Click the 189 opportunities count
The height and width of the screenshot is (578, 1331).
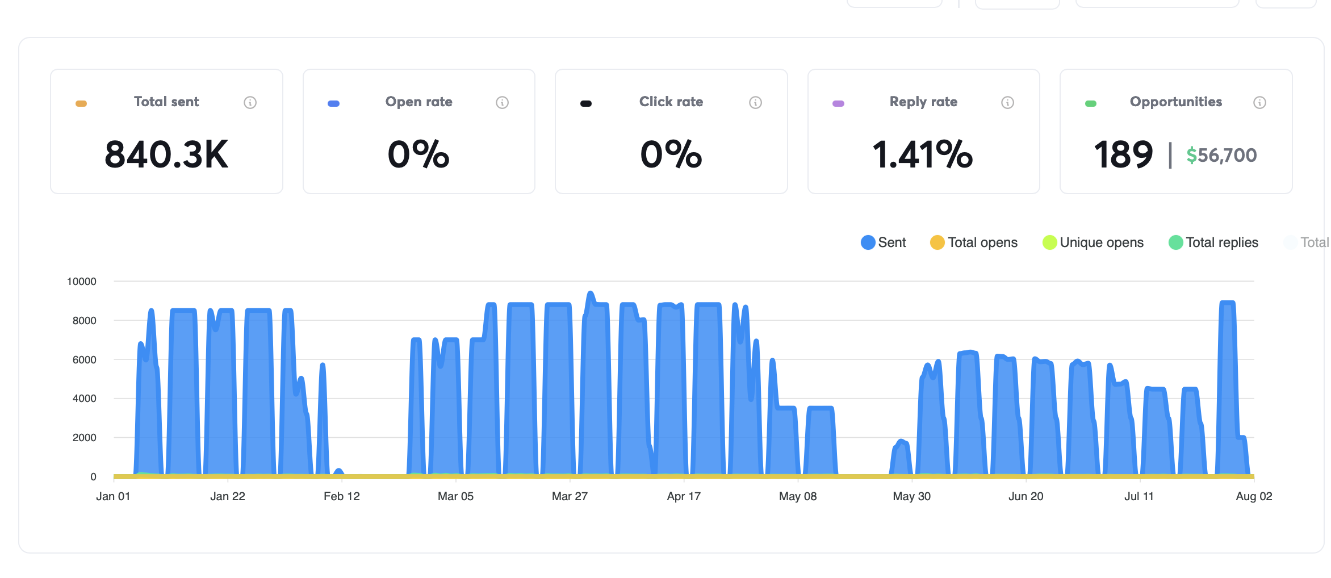(x=1123, y=154)
